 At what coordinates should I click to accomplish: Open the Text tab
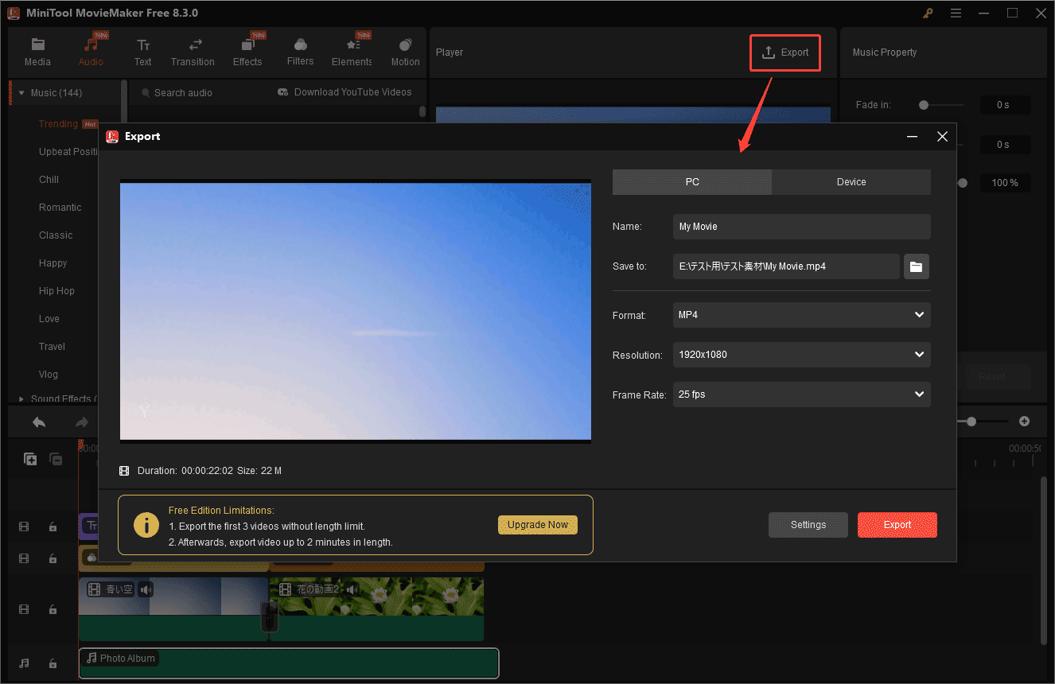(143, 53)
